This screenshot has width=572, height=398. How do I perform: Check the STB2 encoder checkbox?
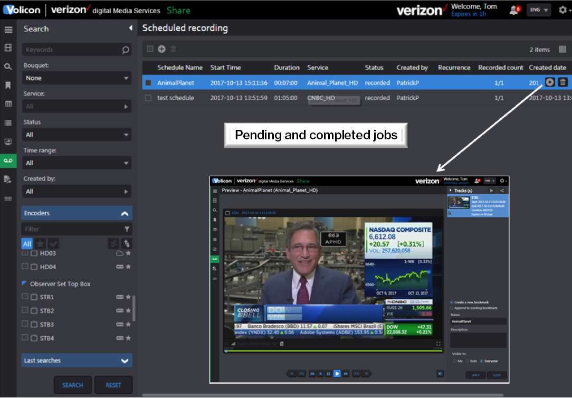25,310
